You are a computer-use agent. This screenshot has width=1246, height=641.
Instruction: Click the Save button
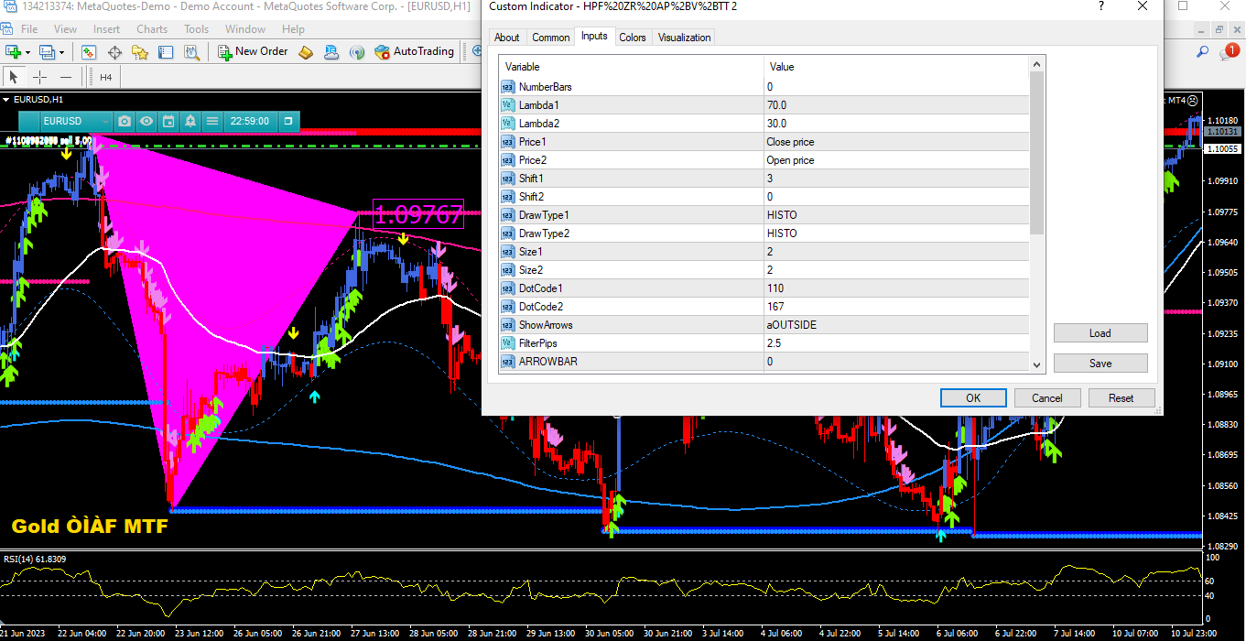[x=1100, y=364]
